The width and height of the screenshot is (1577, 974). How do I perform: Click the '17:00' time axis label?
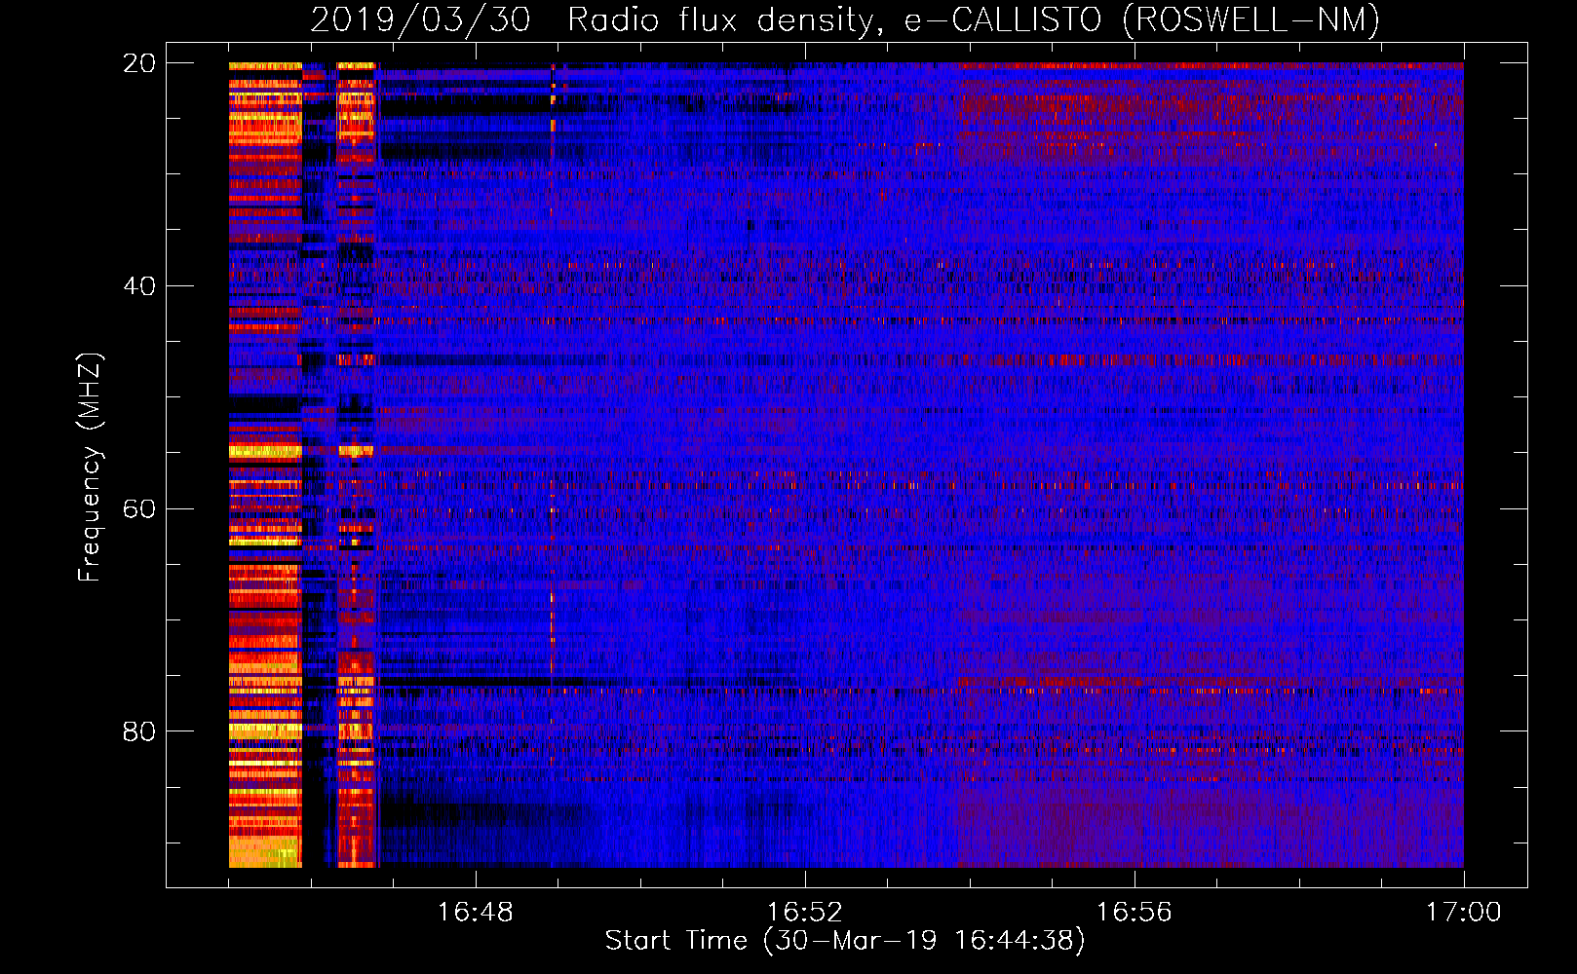coord(1464,913)
